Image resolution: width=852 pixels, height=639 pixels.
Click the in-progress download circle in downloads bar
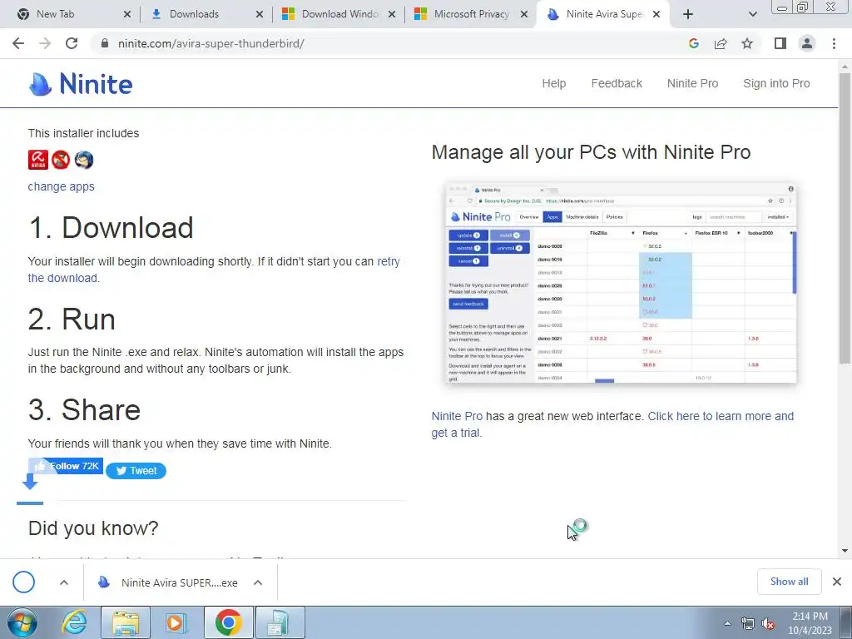pyautogui.click(x=23, y=582)
